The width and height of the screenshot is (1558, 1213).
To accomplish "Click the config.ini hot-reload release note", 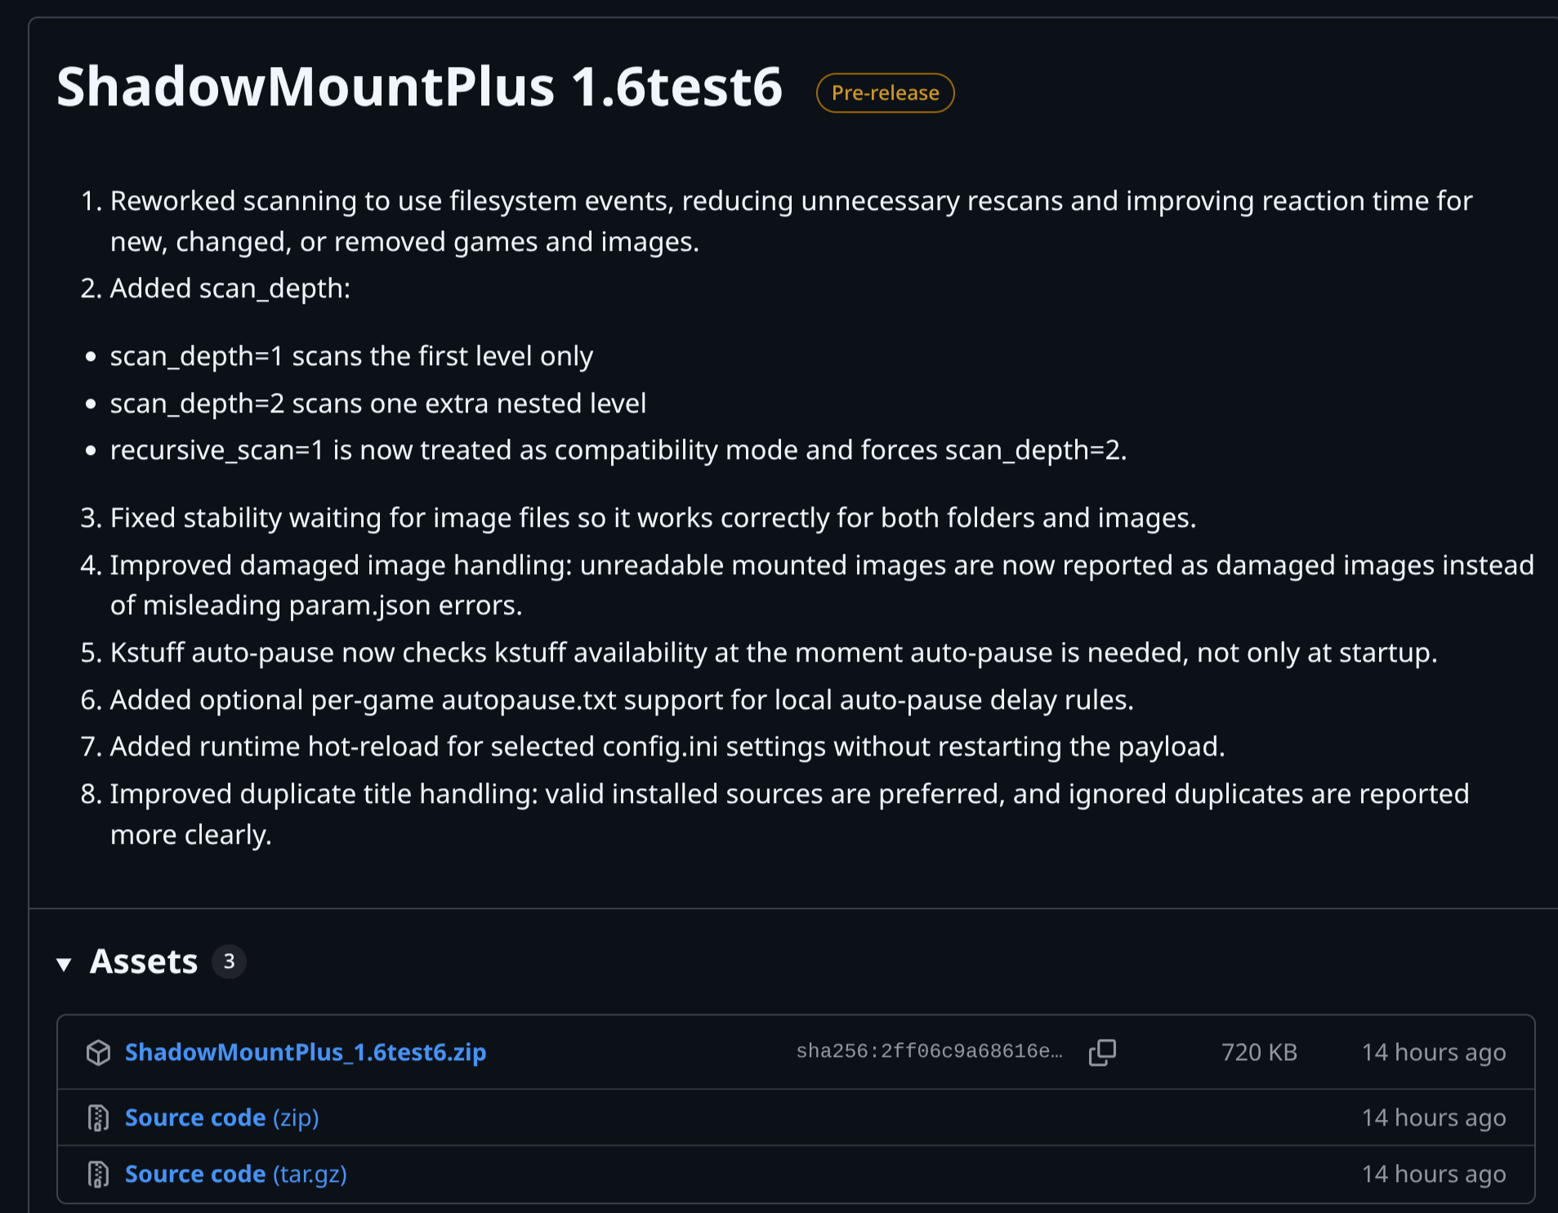I will tap(667, 747).
